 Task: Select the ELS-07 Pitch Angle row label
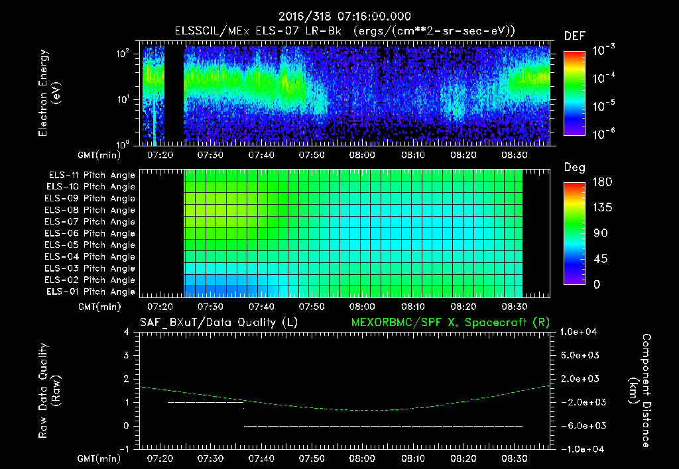point(90,221)
